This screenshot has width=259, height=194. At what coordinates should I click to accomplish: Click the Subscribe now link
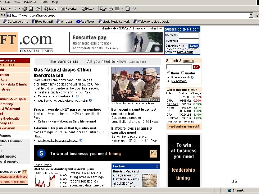pyautogui.click(x=174, y=46)
